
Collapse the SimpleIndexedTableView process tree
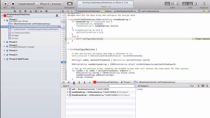pos(2,15)
